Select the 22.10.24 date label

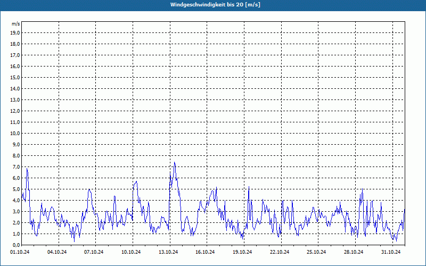pos(280,252)
